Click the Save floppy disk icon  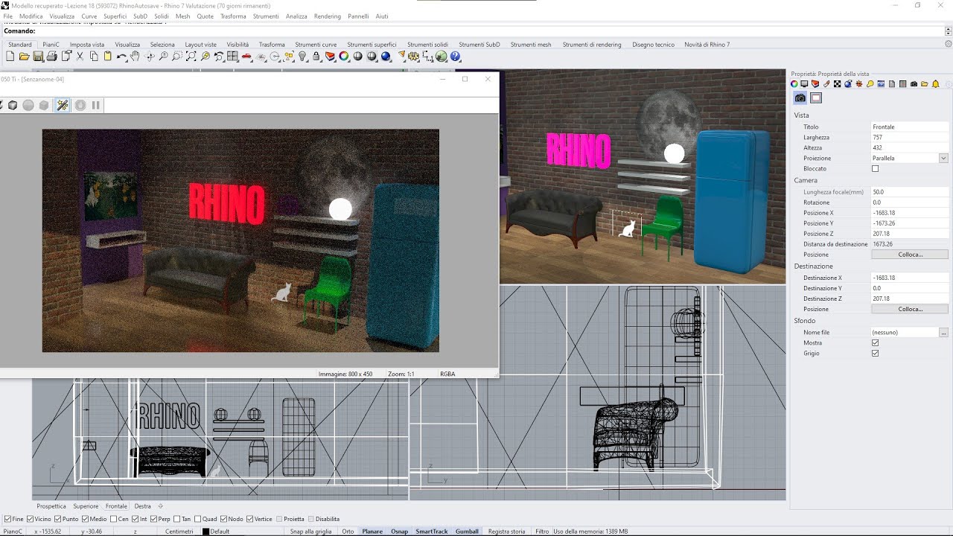[x=37, y=56]
